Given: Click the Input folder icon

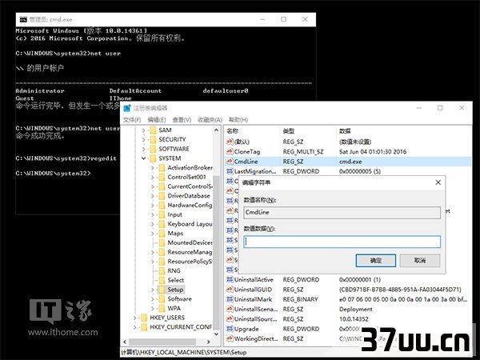Looking at the screenshot, I should [162, 214].
